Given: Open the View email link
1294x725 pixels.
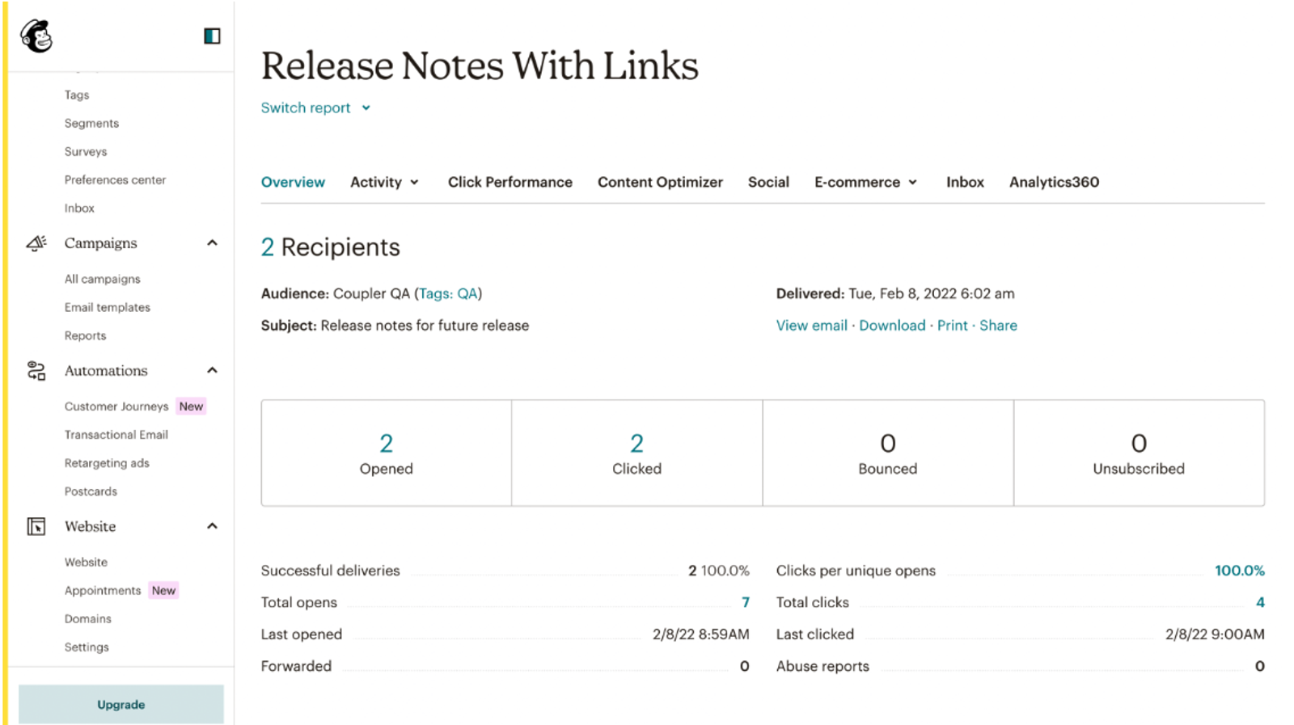Looking at the screenshot, I should point(811,326).
